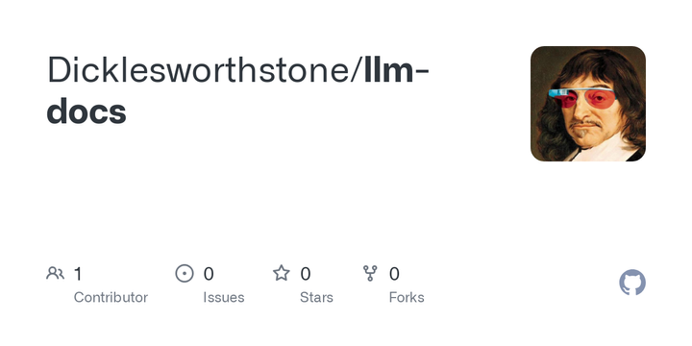Click the bold "docs" word
Image resolution: width=692 pixels, height=346 pixels.
(86, 111)
